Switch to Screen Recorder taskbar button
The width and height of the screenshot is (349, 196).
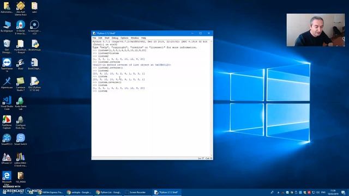click(x=137, y=192)
